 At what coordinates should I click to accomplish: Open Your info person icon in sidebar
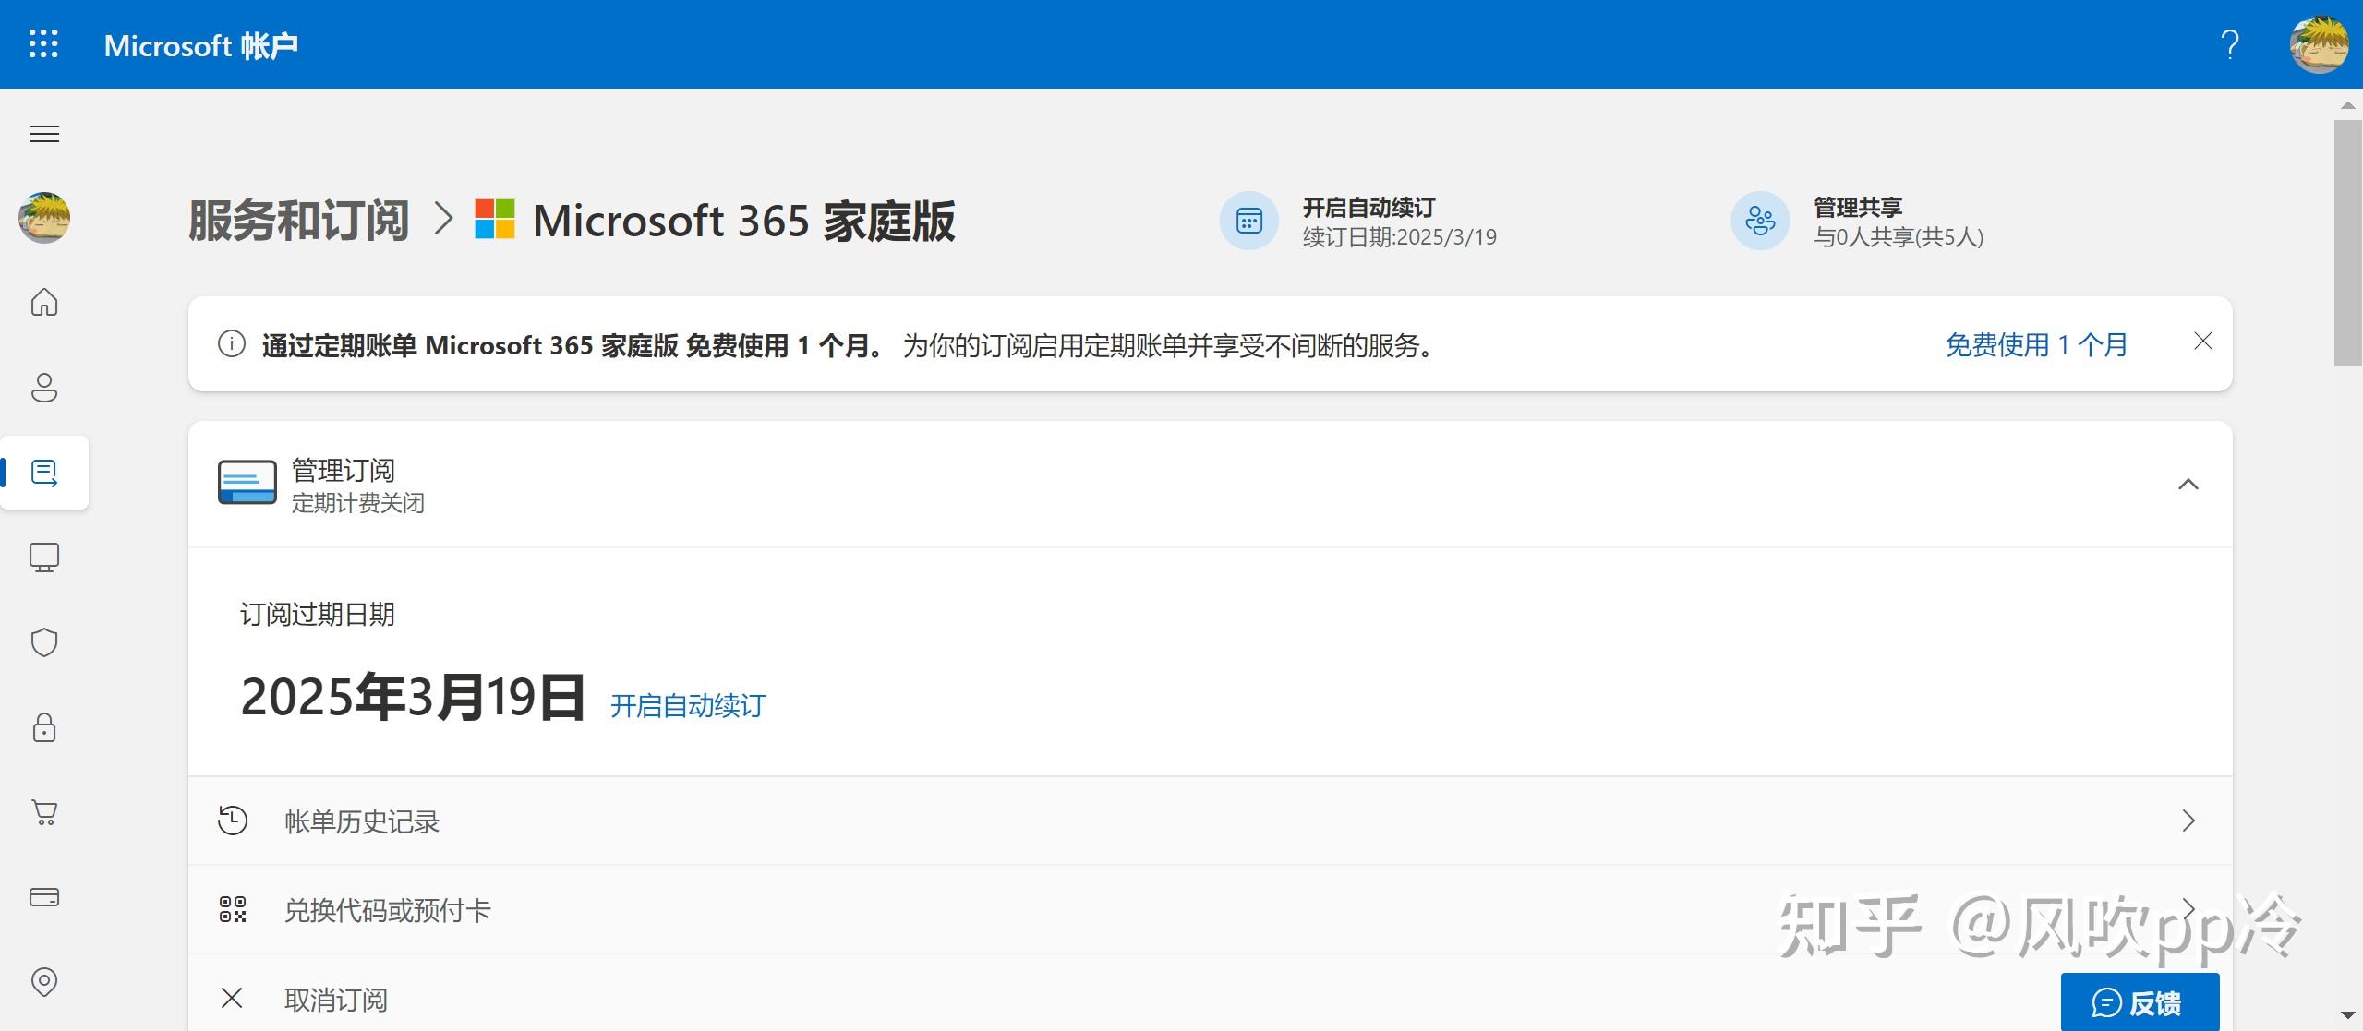tap(44, 388)
